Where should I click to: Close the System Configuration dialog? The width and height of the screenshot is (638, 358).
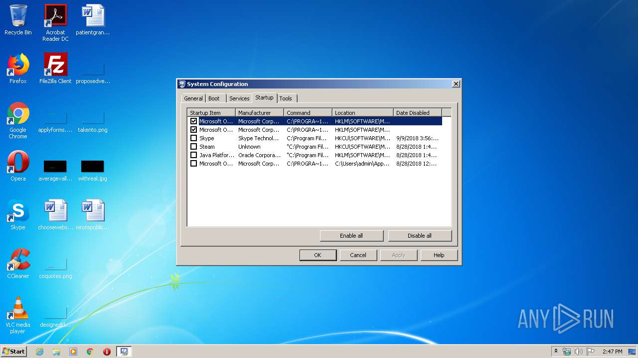456,84
